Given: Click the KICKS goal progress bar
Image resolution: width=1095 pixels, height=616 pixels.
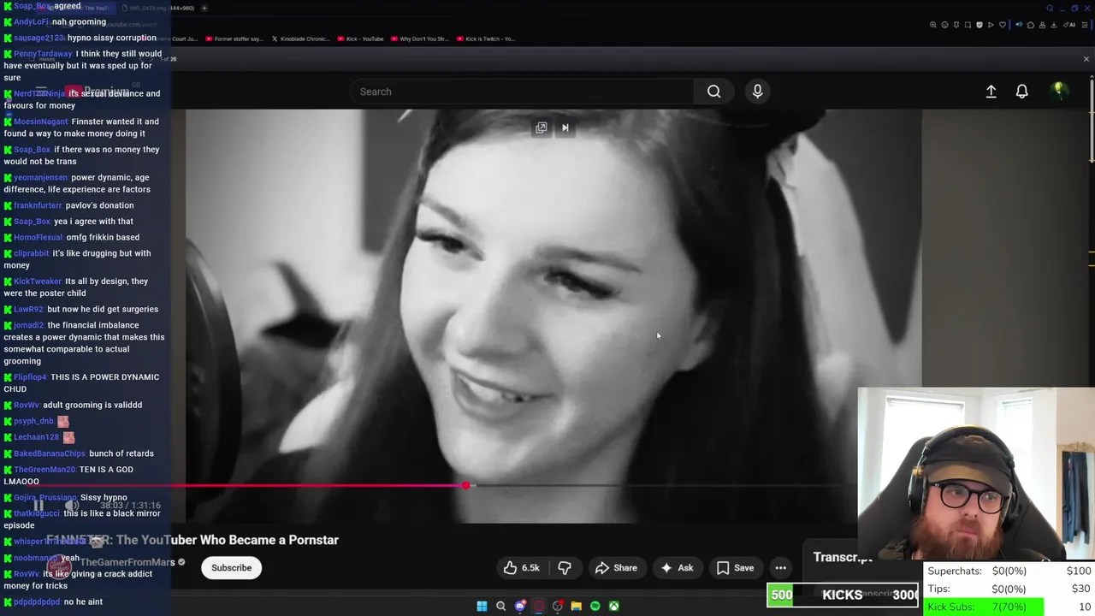Looking at the screenshot, I should coord(843,595).
